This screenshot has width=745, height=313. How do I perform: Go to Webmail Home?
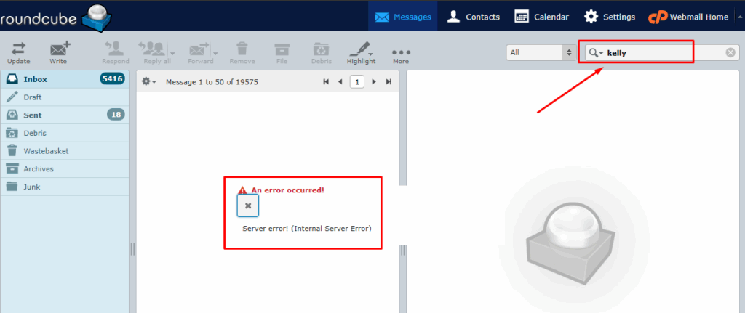688,17
